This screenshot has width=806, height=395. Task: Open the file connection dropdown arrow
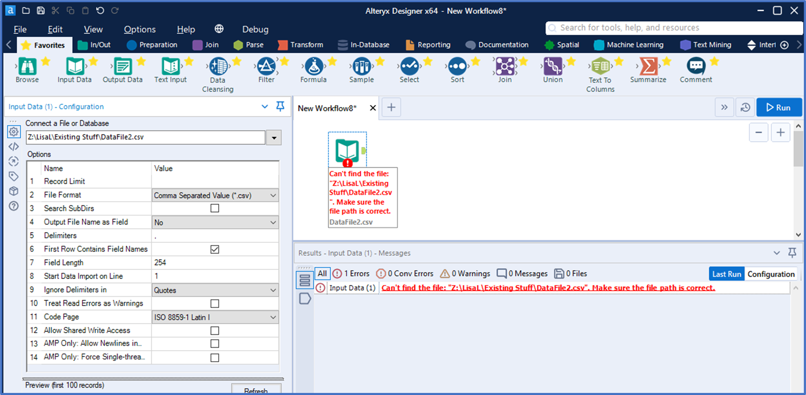pos(274,138)
